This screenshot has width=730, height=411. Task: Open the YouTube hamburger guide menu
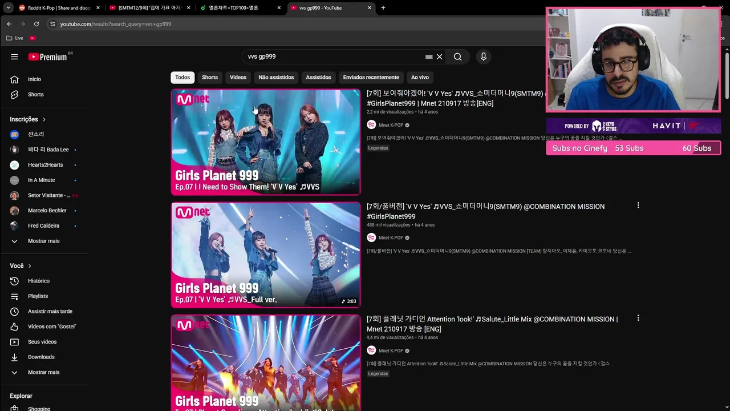click(x=14, y=57)
